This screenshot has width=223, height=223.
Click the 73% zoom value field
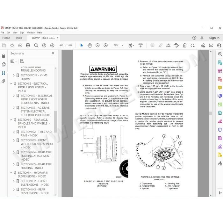[x=116, y=45]
